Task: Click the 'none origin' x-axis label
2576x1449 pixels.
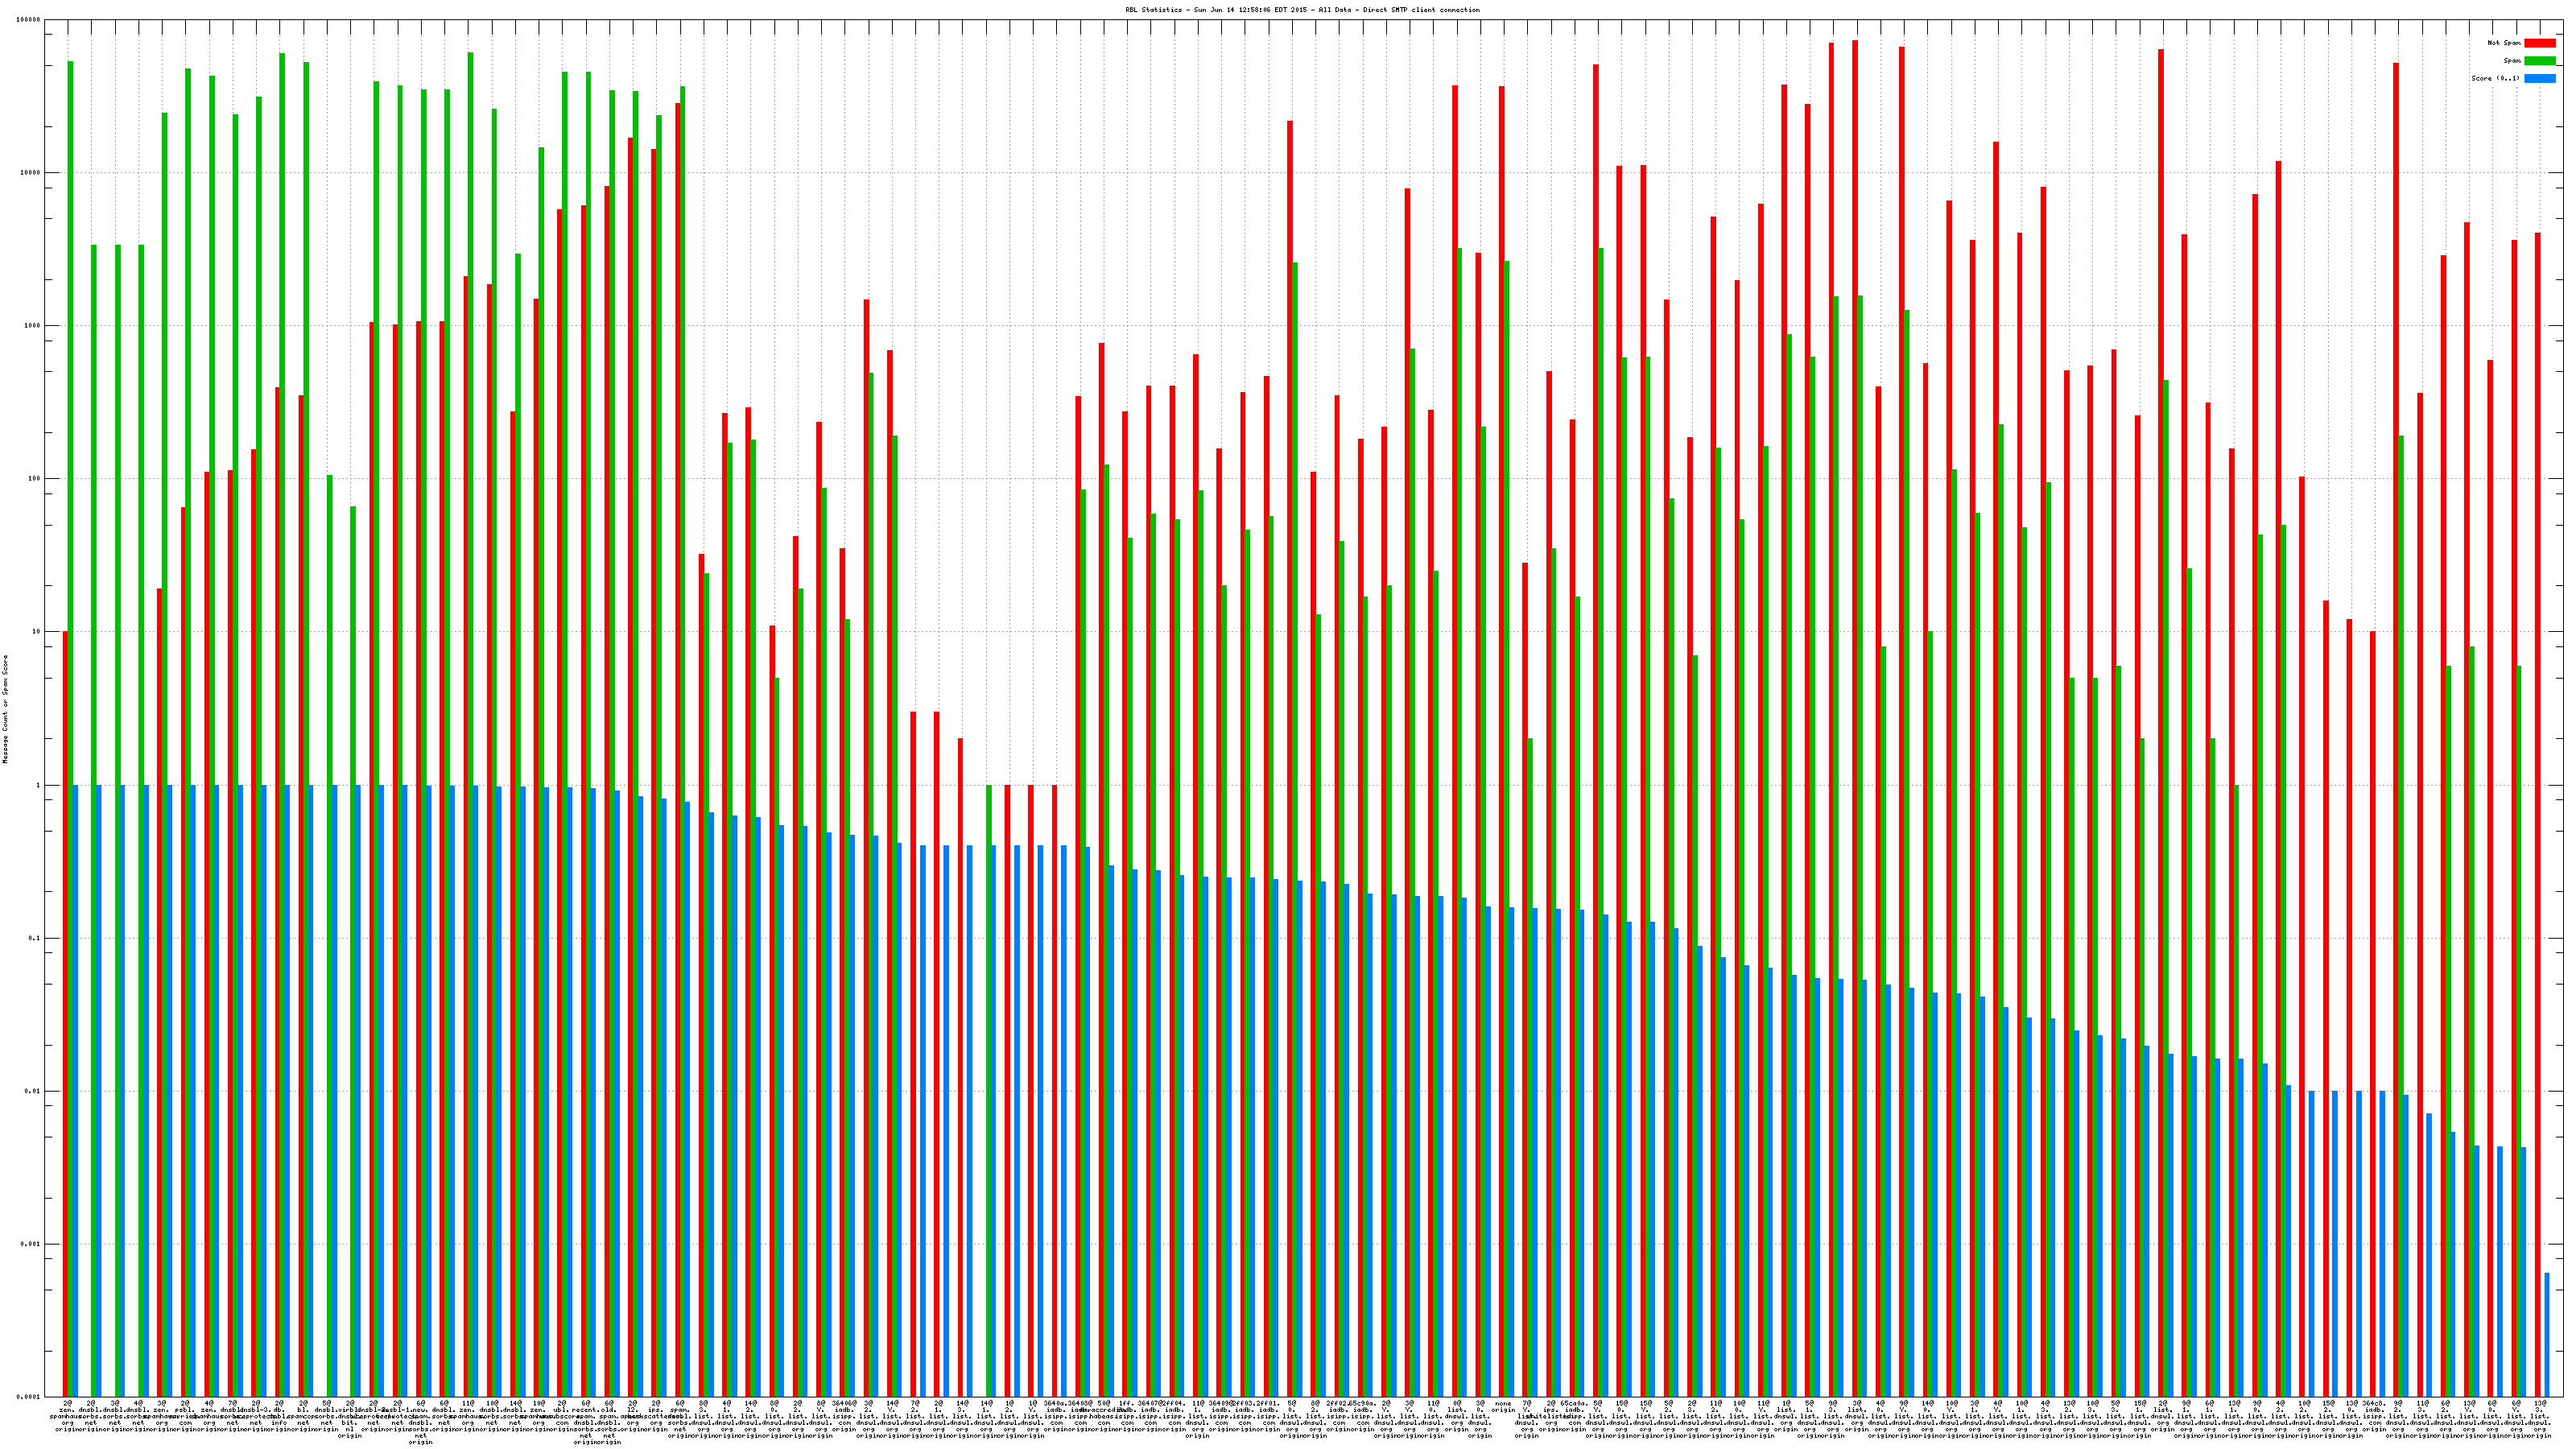Action: tap(1503, 1407)
